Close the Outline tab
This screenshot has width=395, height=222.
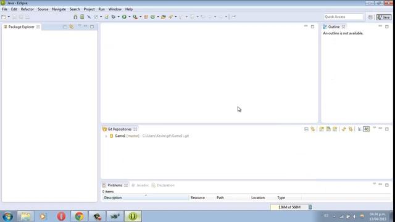click(x=344, y=27)
